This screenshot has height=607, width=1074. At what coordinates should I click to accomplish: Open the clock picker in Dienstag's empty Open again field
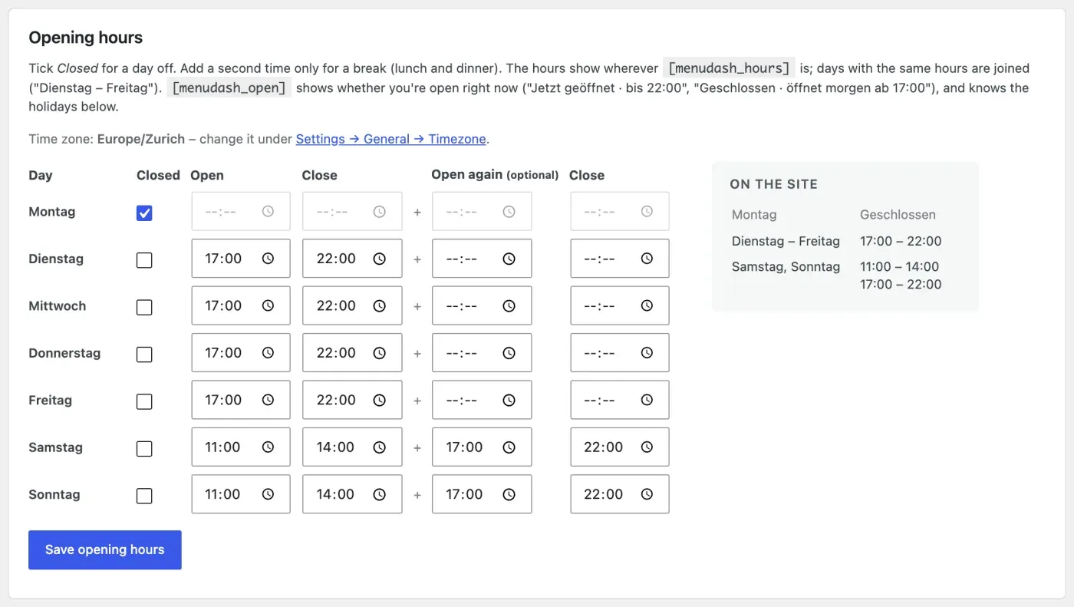click(x=509, y=259)
